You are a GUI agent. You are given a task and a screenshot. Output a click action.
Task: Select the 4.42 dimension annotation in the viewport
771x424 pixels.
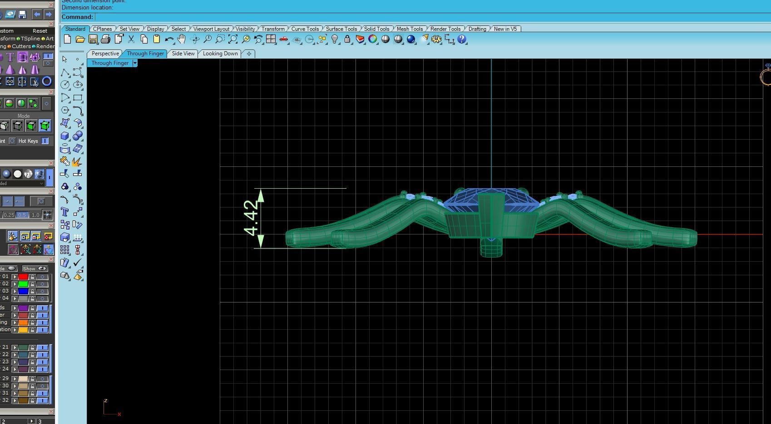click(251, 218)
